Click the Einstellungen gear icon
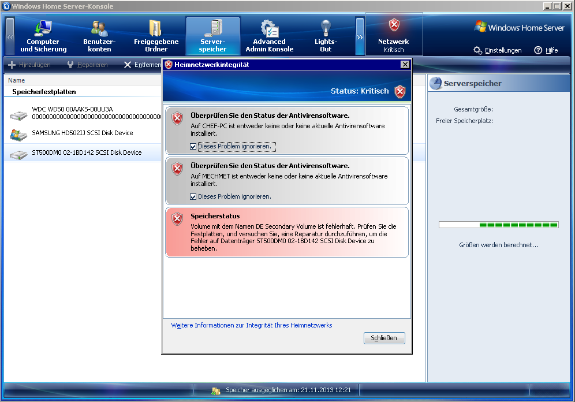 (x=477, y=50)
